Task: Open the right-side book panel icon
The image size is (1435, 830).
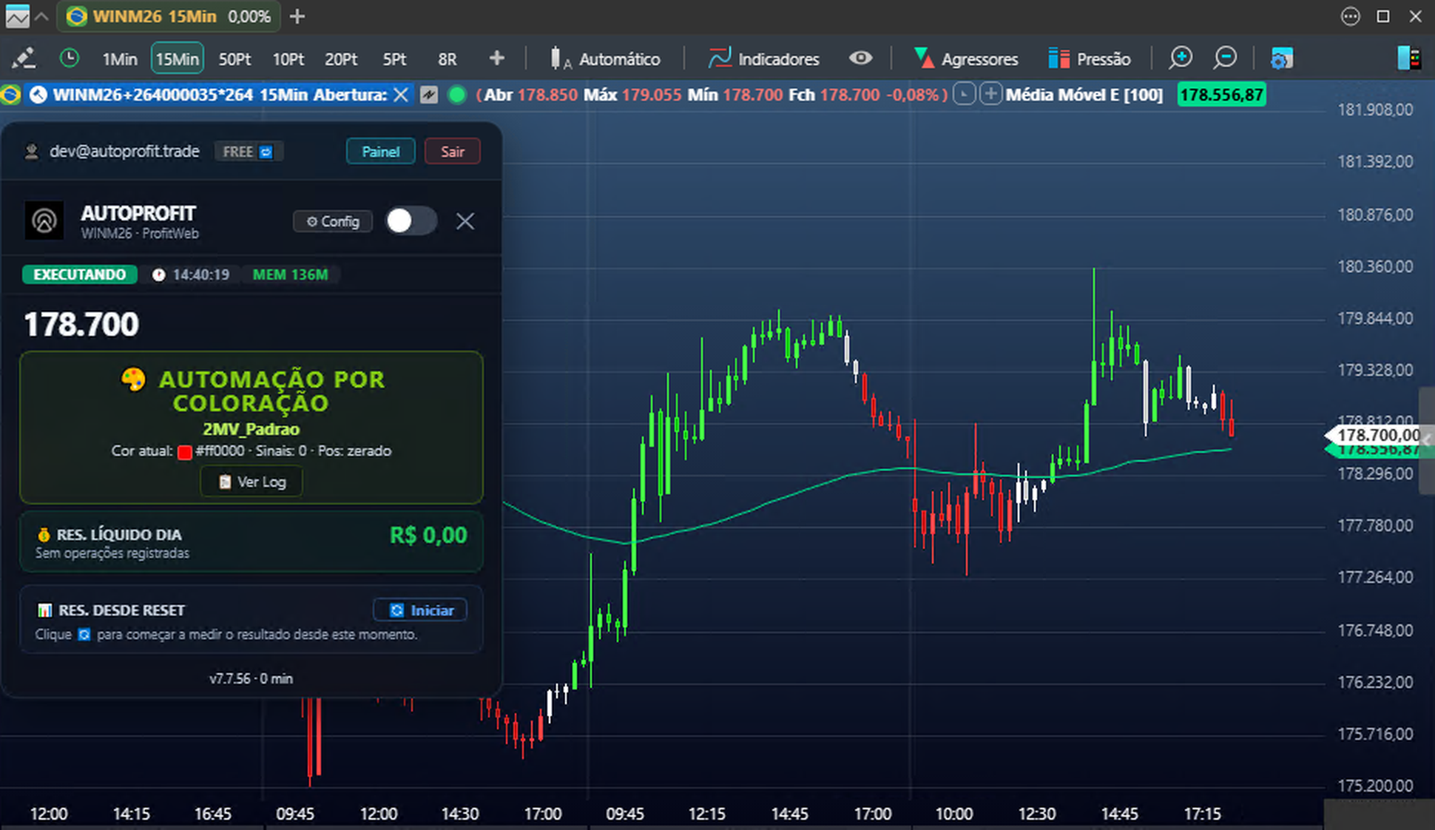Action: tap(1409, 58)
